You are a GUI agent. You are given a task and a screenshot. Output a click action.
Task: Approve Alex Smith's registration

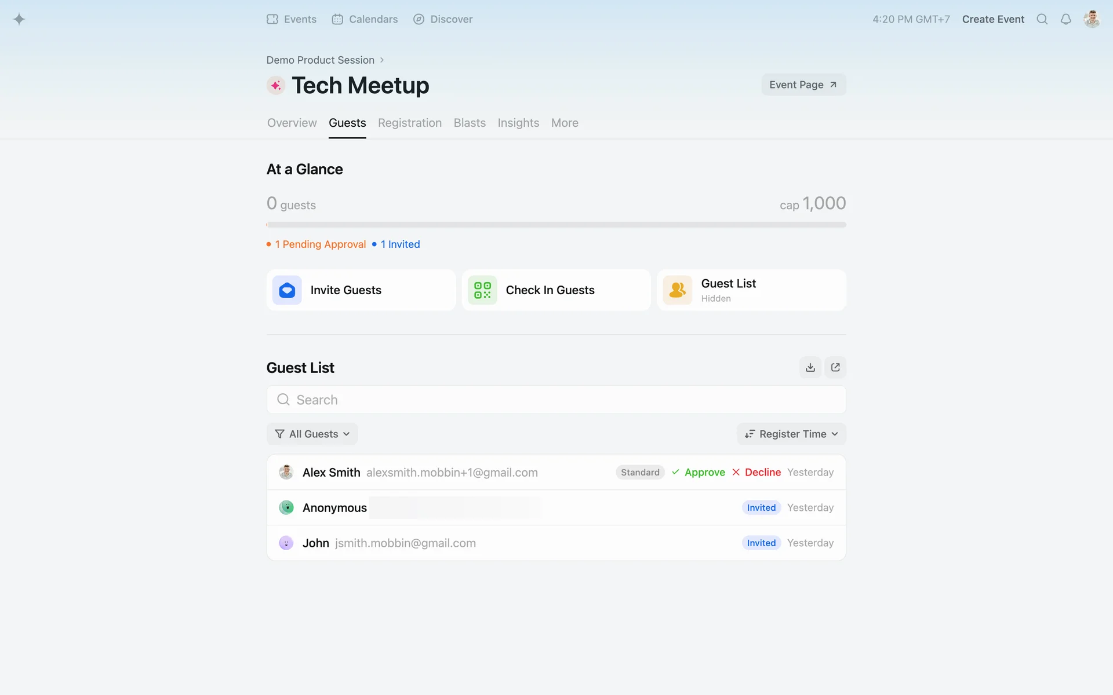click(699, 472)
